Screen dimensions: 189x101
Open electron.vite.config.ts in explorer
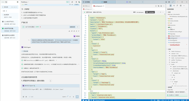click(176, 32)
